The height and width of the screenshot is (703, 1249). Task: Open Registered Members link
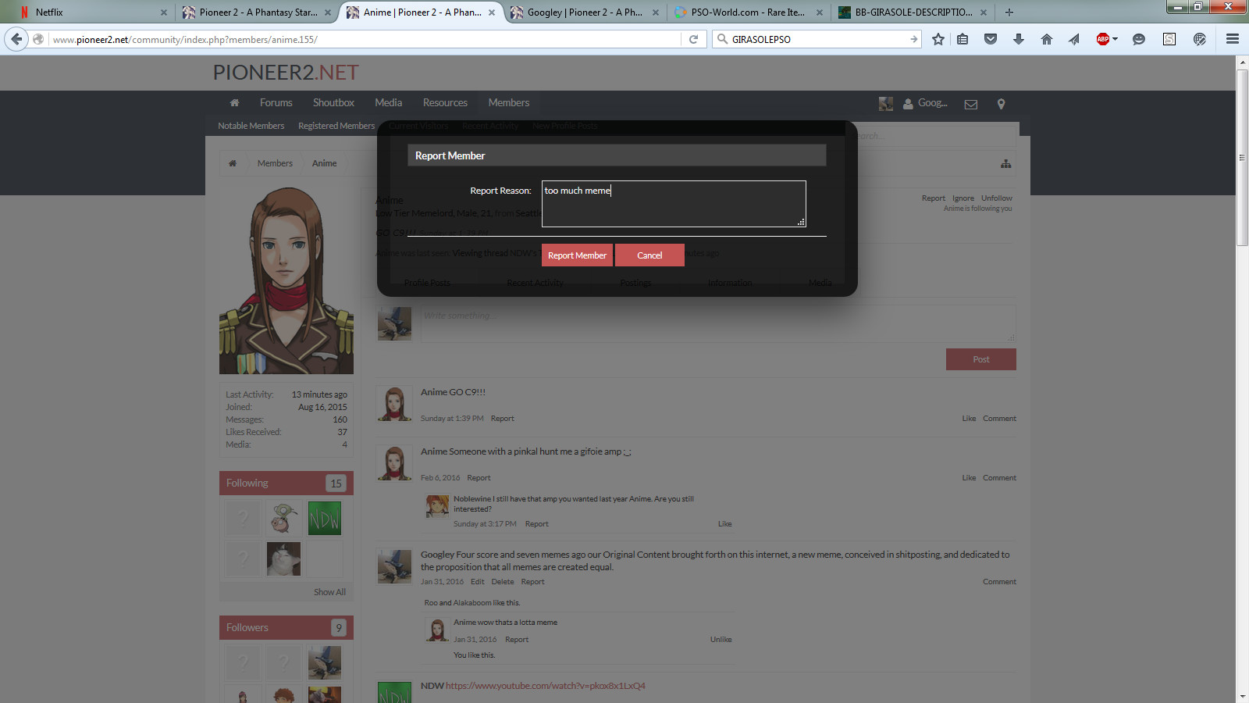(x=336, y=126)
